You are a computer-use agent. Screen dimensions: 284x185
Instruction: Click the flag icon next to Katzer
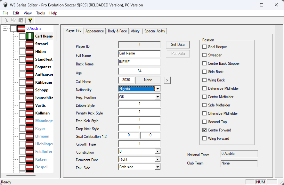30,159
